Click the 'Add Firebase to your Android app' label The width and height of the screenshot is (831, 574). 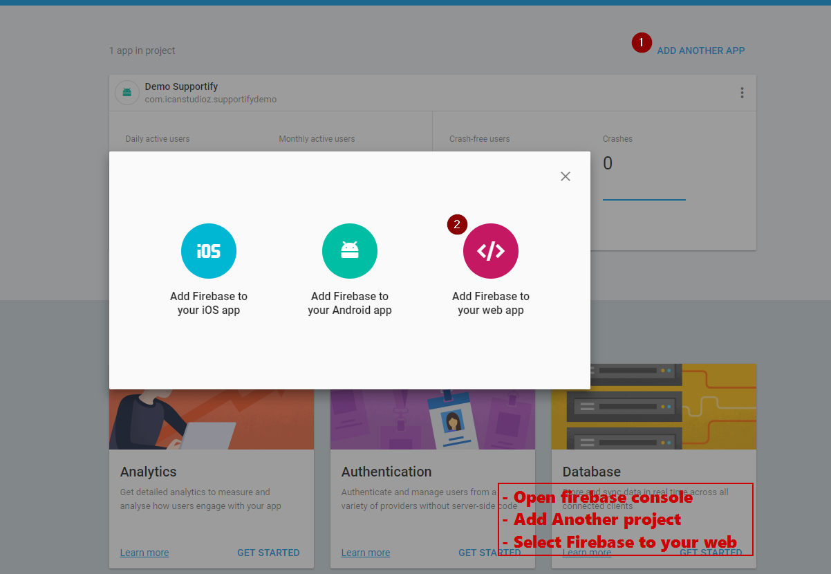click(x=350, y=303)
